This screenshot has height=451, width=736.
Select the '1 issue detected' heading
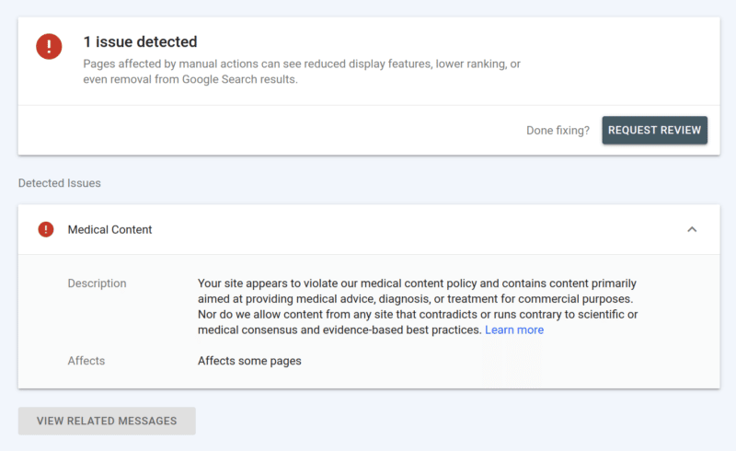pos(140,41)
